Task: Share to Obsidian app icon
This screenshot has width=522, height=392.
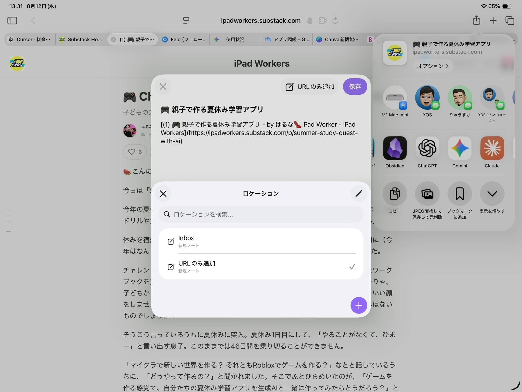Action: pos(395,148)
